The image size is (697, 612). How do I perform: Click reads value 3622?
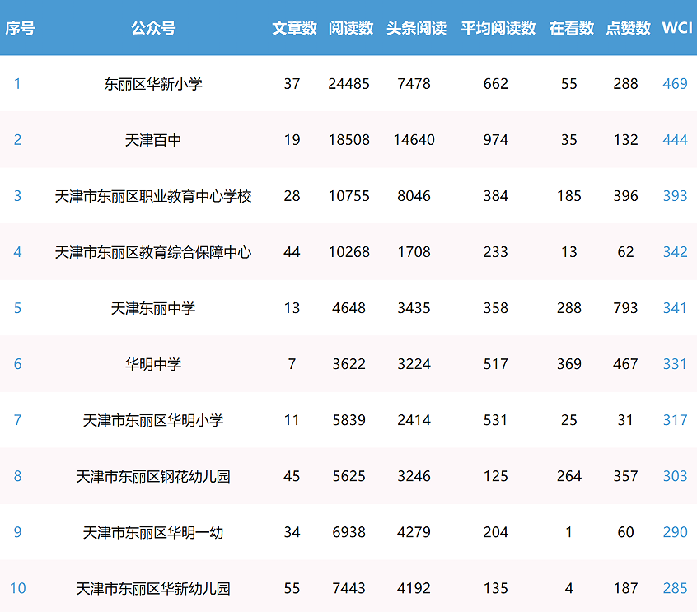[349, 364]
